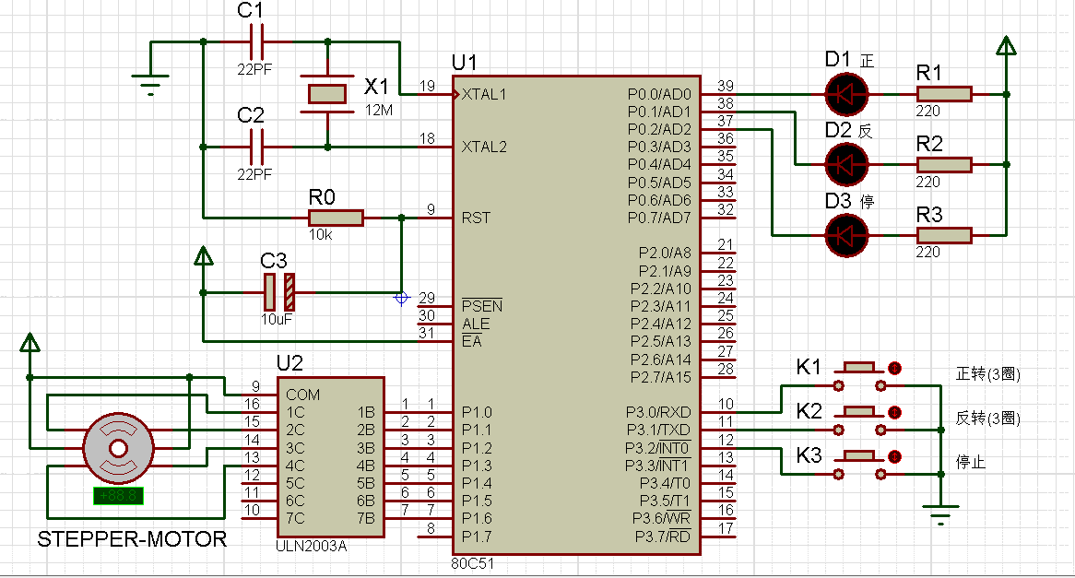This screenshot has width=1075, height=578.
Task: Select the R2 resistor body
Action: pyautogui.click(x=944, y=165)
